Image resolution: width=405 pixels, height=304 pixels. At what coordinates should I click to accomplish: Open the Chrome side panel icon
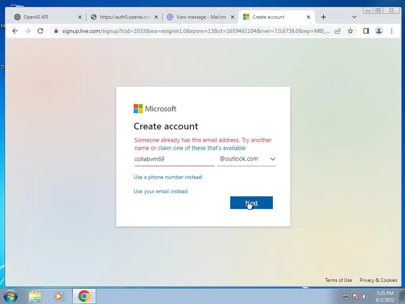click(366, 31)
